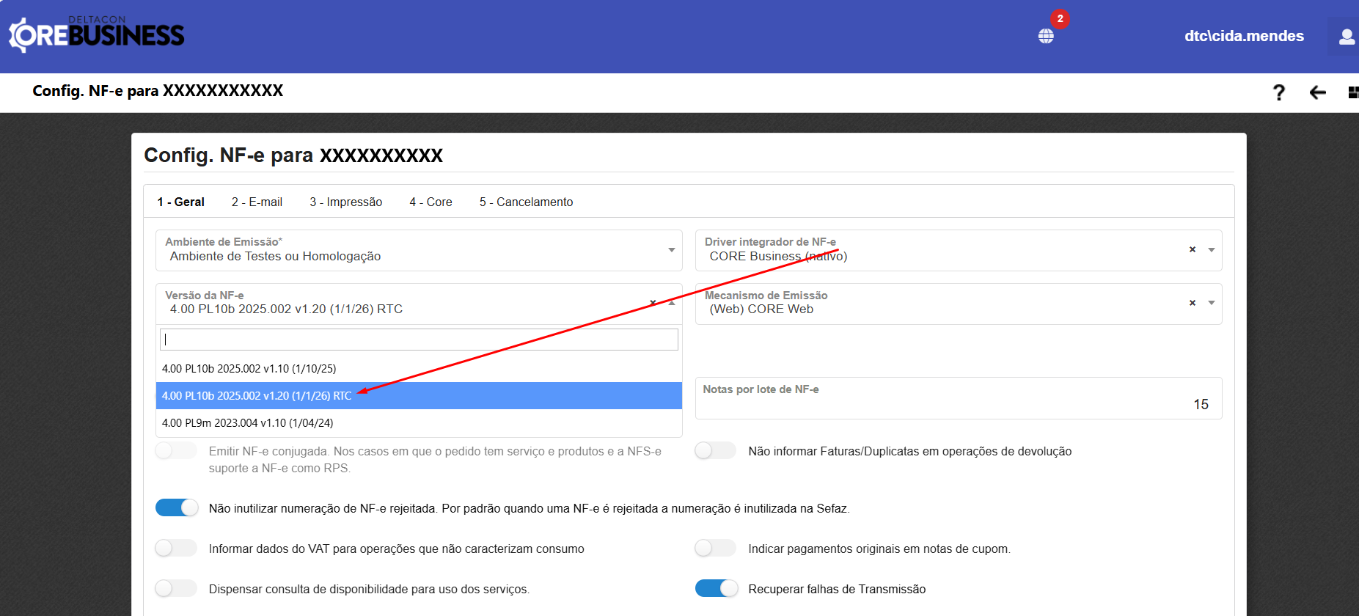This screenshot has height=616, width=1359.
Task: Select version 4.00 PL10b 2025.002 v1.10 (1/10/25)
Action: [249, 369]
